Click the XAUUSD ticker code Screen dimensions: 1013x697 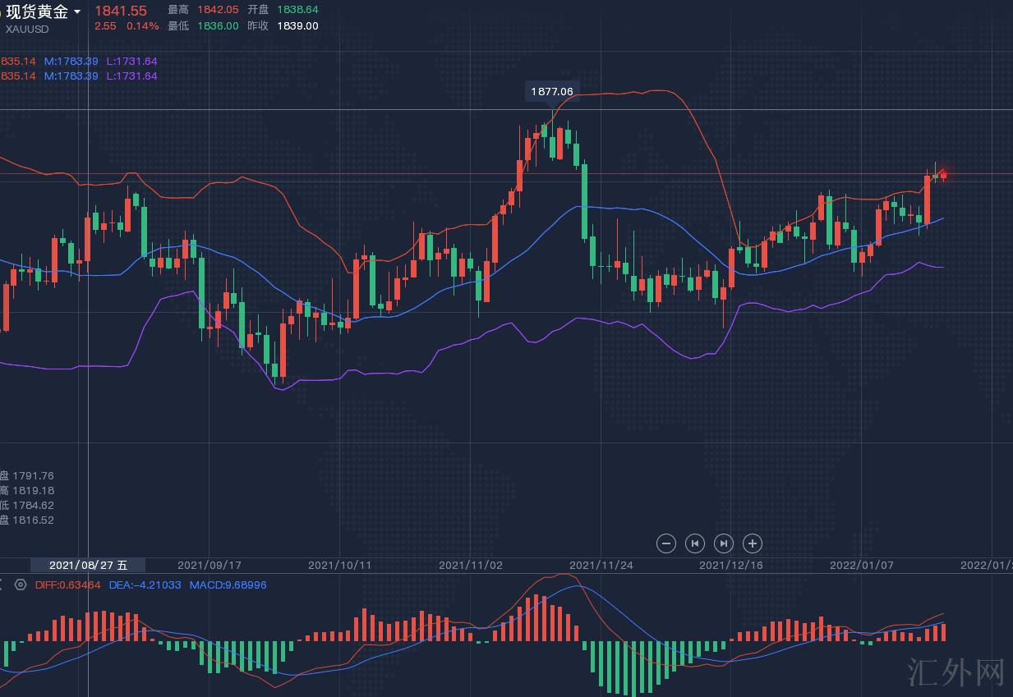click(27, 29)
